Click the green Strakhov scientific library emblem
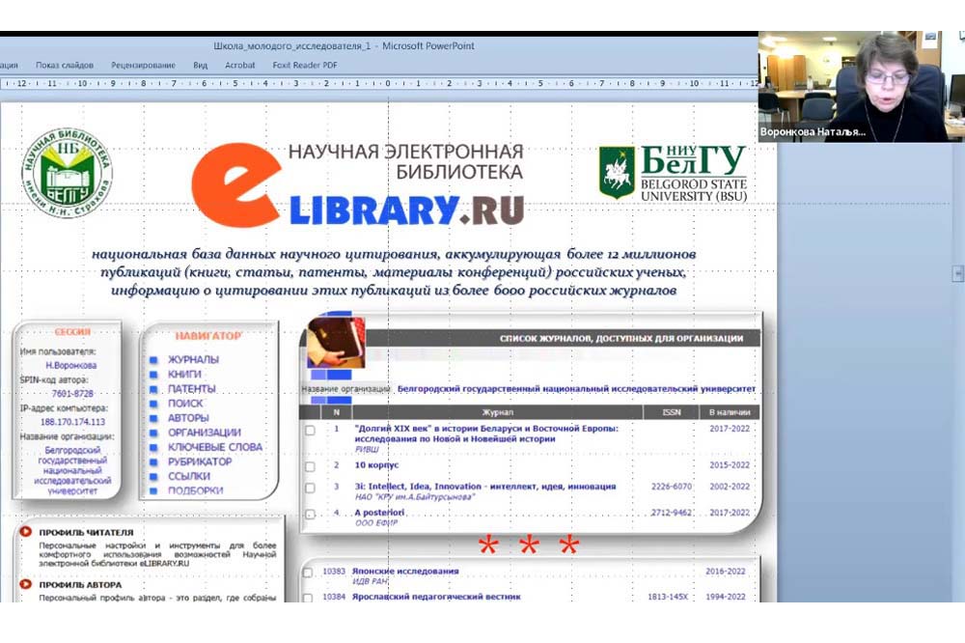 (x=68, y=174)
